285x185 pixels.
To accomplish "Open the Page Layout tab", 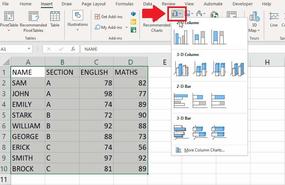I will click(x=94, y=4).
